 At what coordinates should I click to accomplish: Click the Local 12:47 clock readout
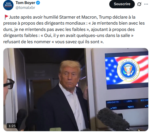[130, 107]
